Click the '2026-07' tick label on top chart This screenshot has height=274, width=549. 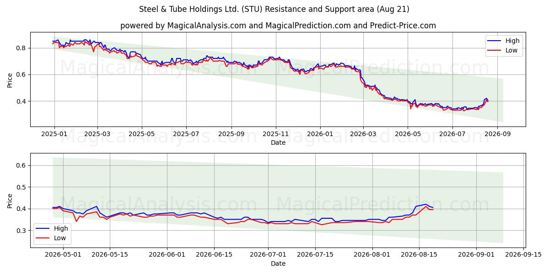[452, 135]
